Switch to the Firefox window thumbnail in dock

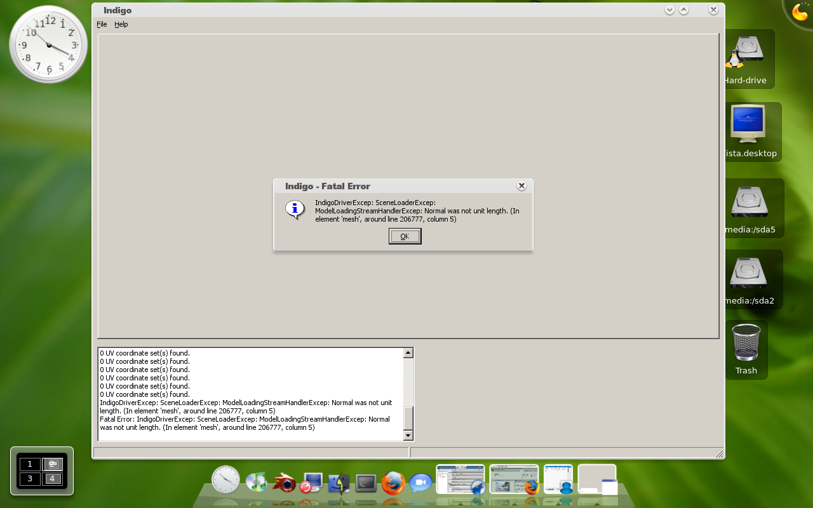514,479
